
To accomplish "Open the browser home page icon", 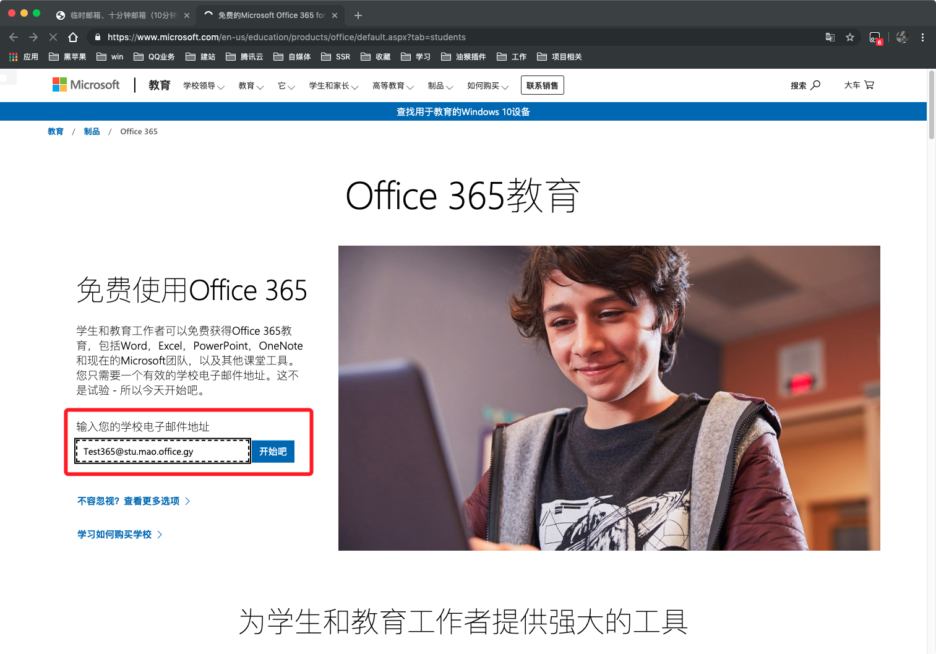I will tap(73, 37).
